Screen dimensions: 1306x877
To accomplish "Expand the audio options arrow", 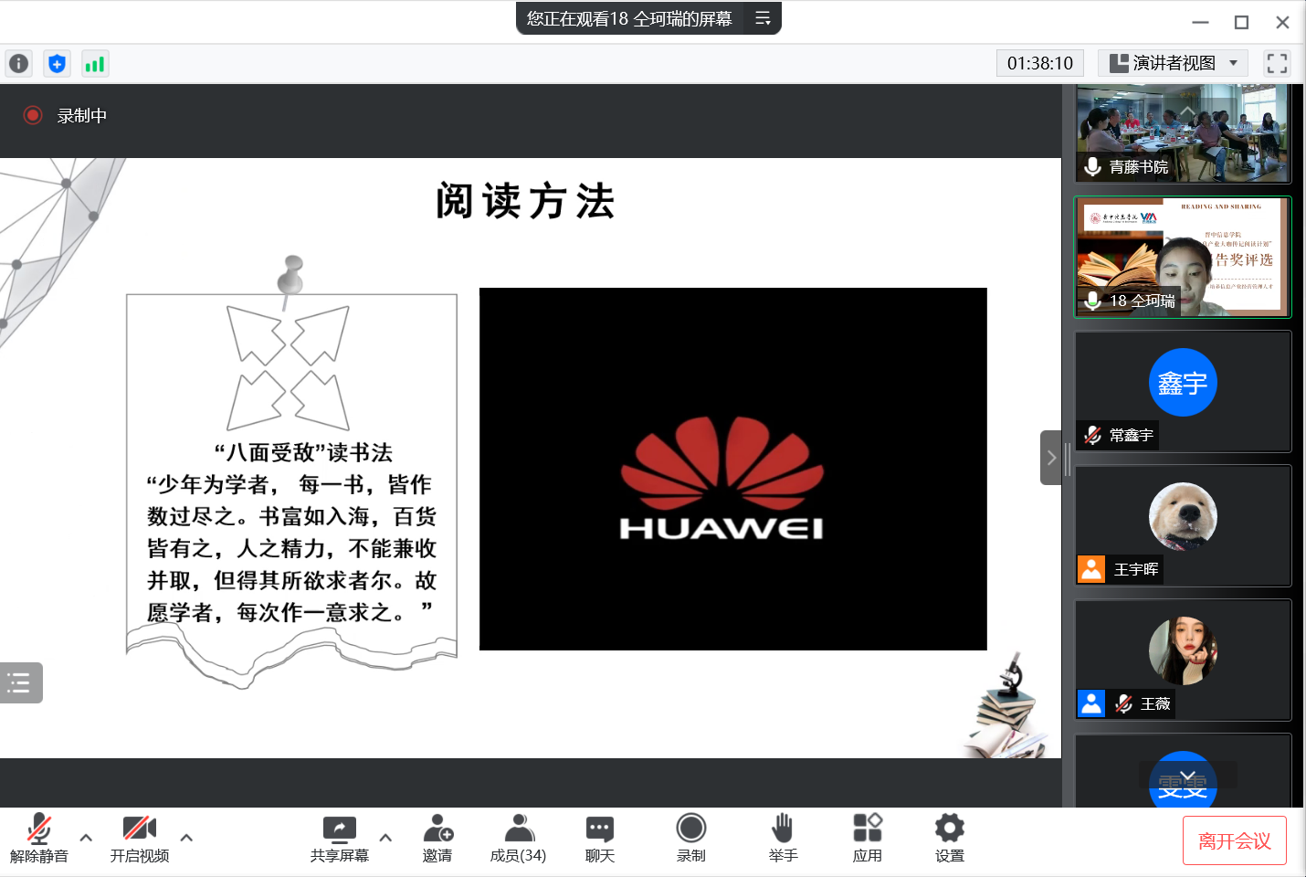I will (x=86, y=837).
